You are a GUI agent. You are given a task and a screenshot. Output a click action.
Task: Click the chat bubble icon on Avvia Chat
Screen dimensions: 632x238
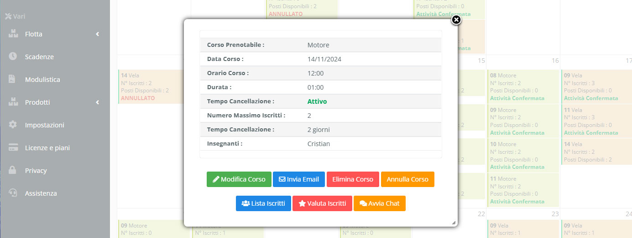tap(363, 203)
